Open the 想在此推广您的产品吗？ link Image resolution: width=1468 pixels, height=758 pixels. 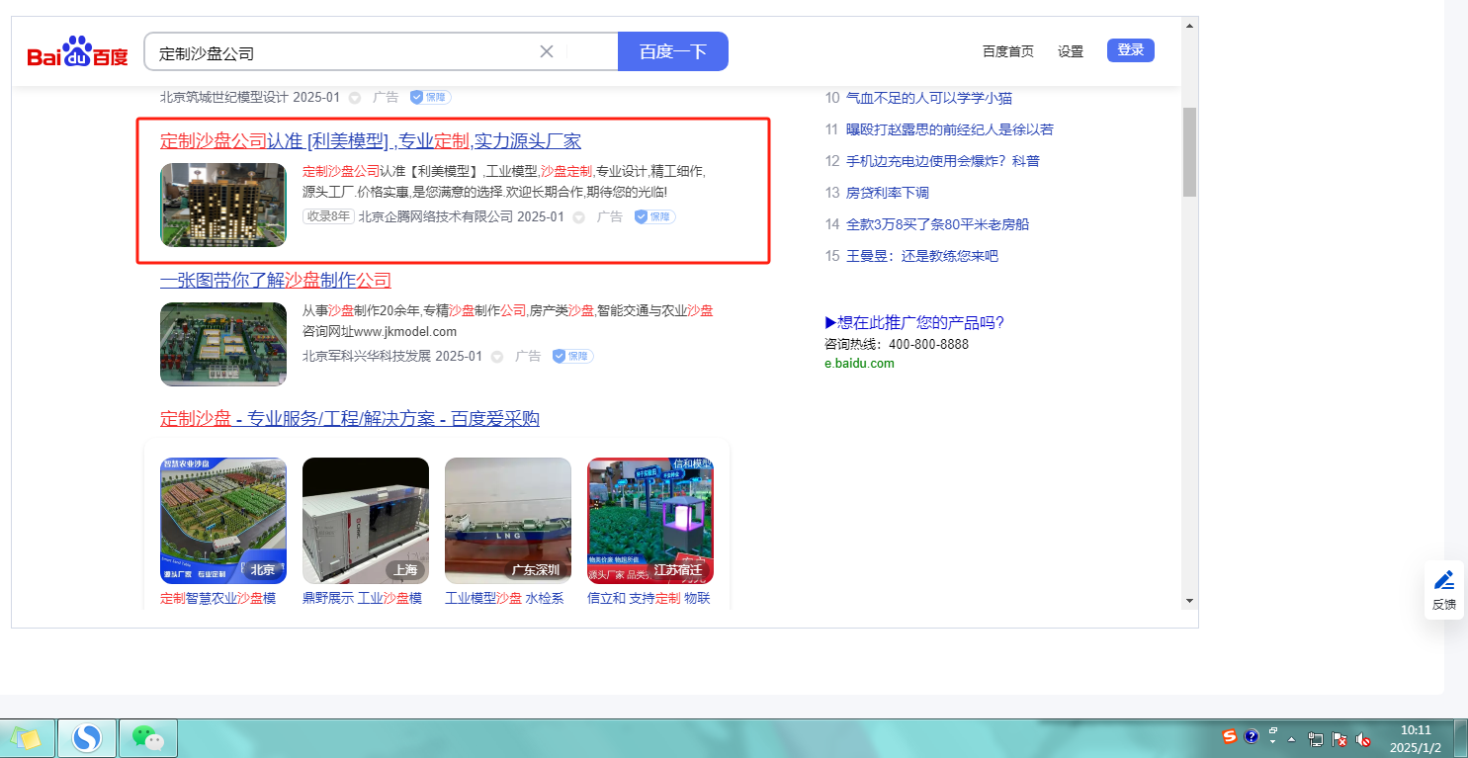[914, 322]
